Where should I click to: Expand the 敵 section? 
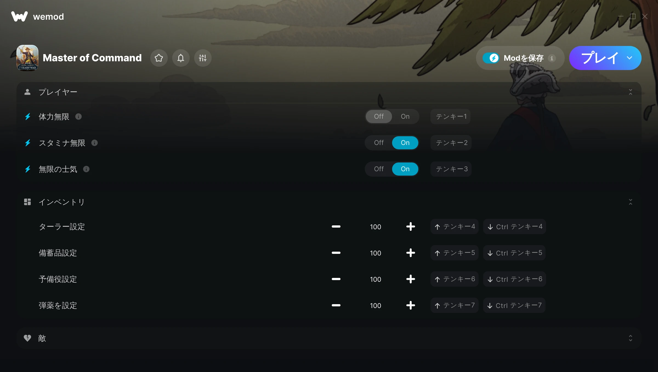point(630,338)
